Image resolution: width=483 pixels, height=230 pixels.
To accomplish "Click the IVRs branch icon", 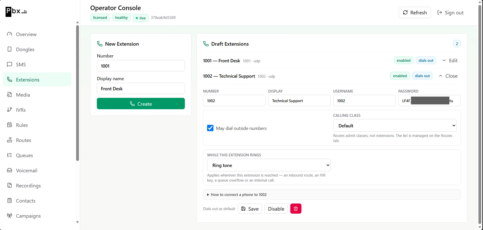I will click(10, 110).
